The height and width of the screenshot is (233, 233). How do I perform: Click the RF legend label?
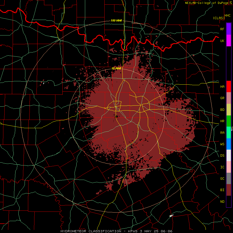222,29
